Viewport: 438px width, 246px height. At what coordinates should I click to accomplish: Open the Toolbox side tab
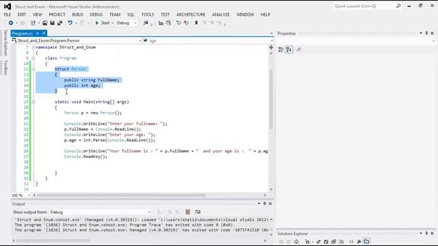pos(5,67)
